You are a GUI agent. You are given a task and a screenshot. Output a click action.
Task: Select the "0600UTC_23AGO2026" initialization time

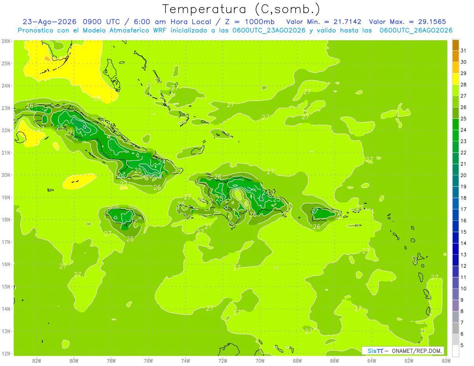point(269,30)
